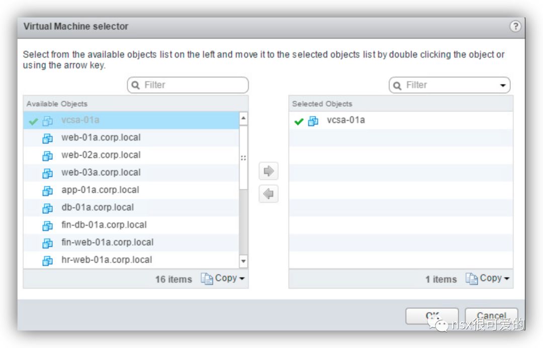Open the help question mark icon
This screenshot has height=348, width=543.
[515, 26]
